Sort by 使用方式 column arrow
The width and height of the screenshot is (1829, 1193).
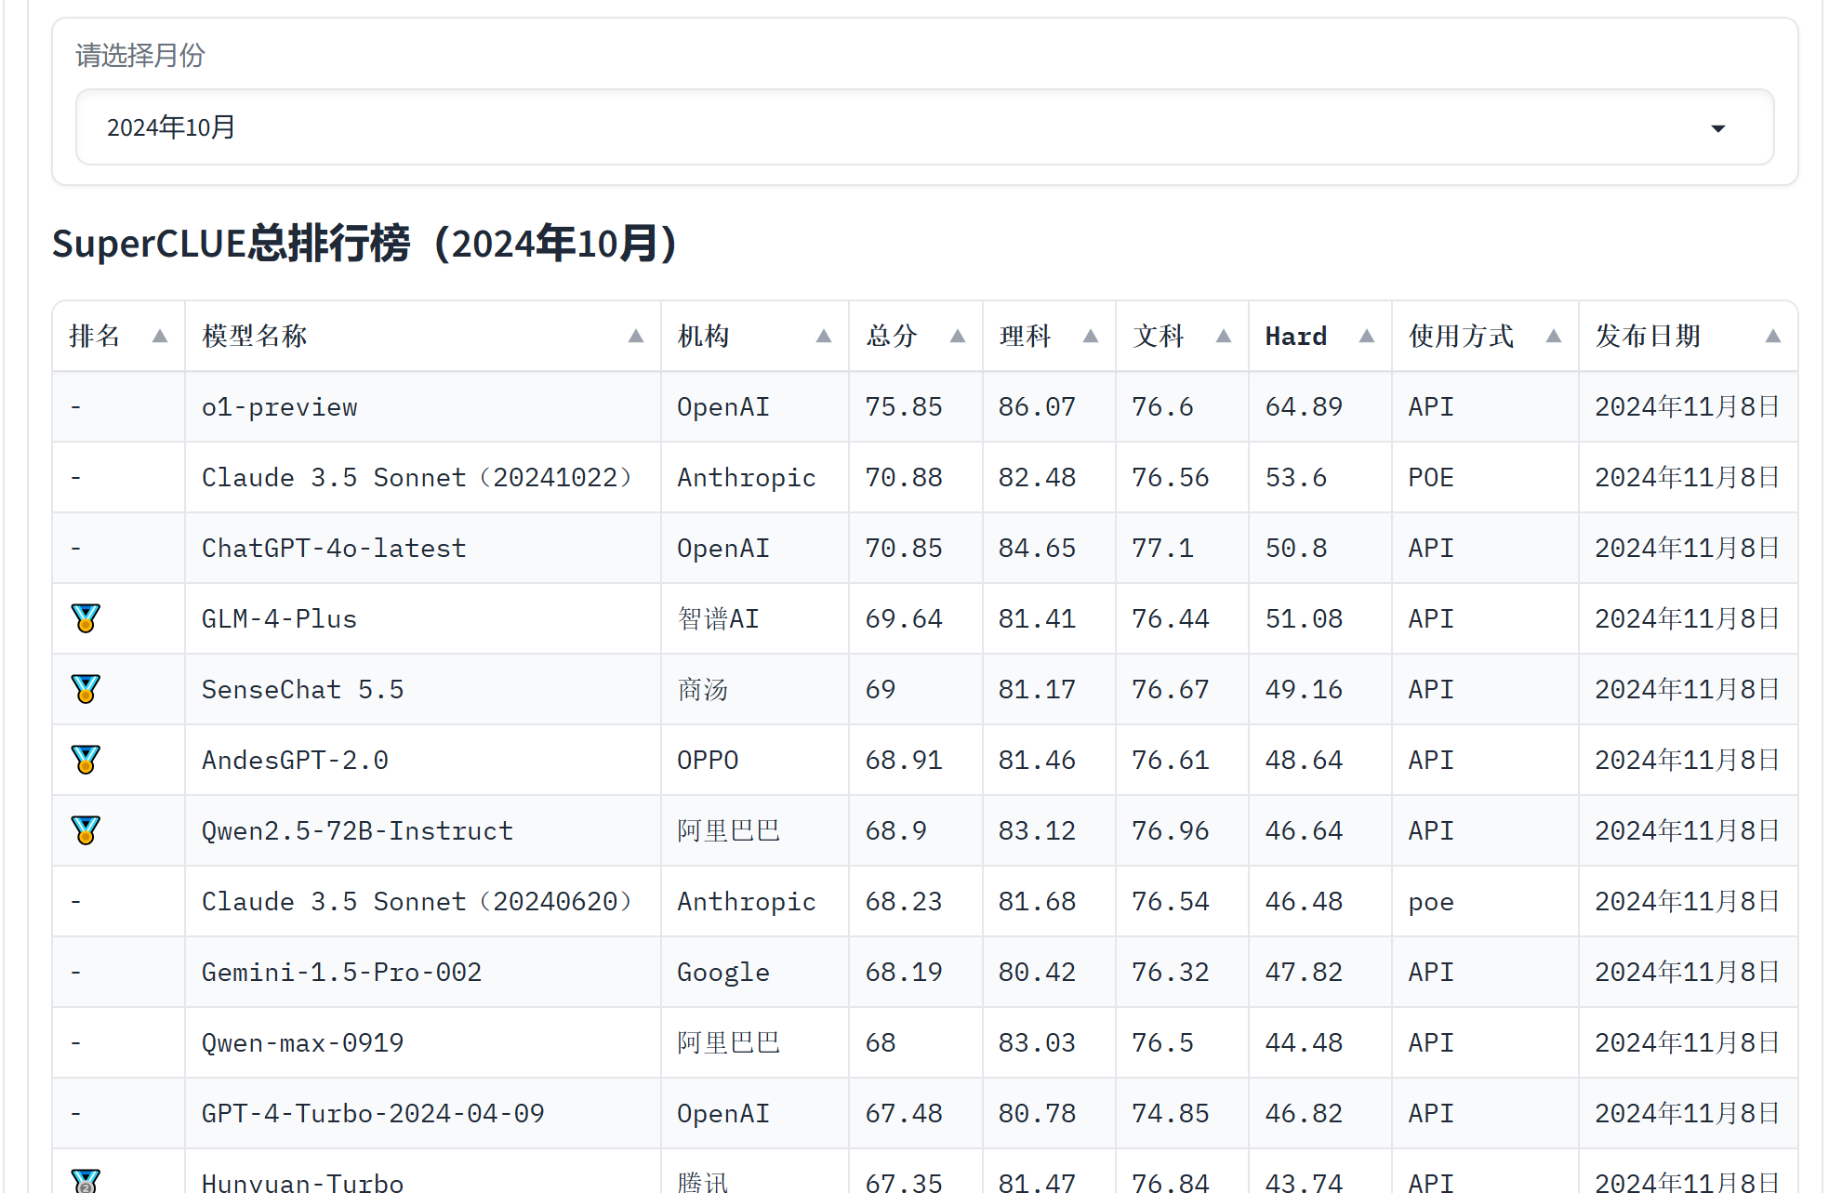(x=1554, y=336)
